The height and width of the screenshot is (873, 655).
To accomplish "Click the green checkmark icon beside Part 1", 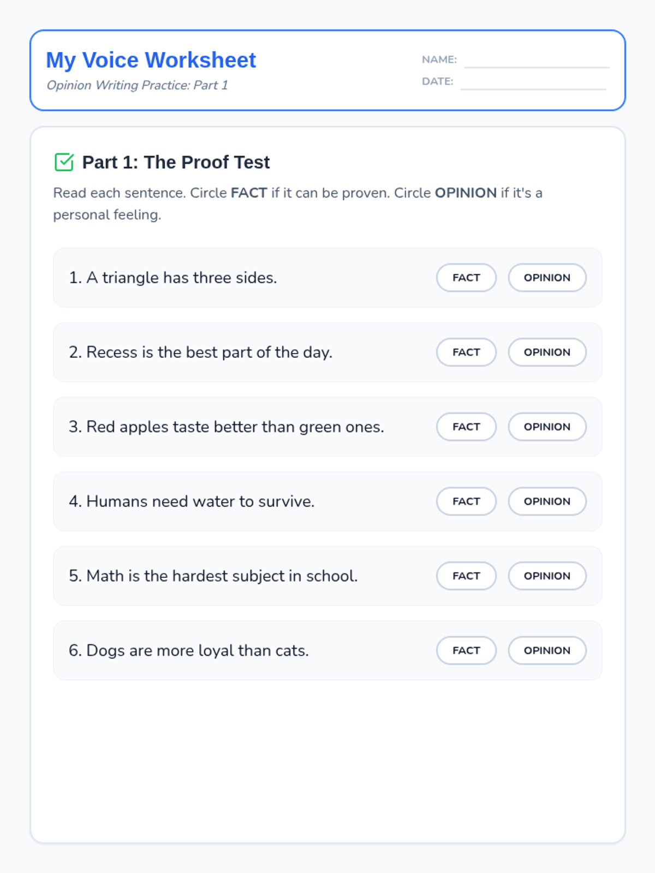I will click(64, 162).
